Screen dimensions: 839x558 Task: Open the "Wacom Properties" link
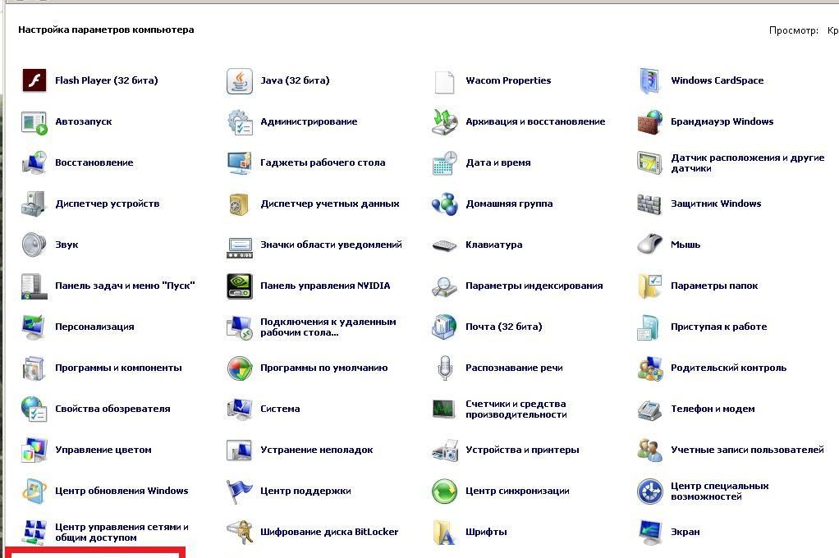coord(508,80)
